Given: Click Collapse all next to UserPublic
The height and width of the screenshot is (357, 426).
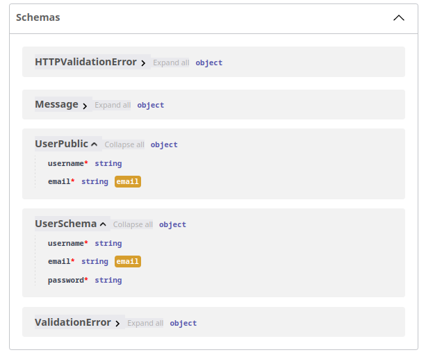Looking at the screenshot, I should tap(124, 145).
